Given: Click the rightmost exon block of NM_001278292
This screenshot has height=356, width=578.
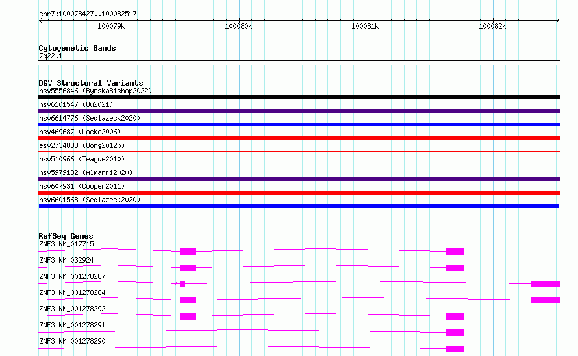Looking at the screenshot, I should click(455, 316).
